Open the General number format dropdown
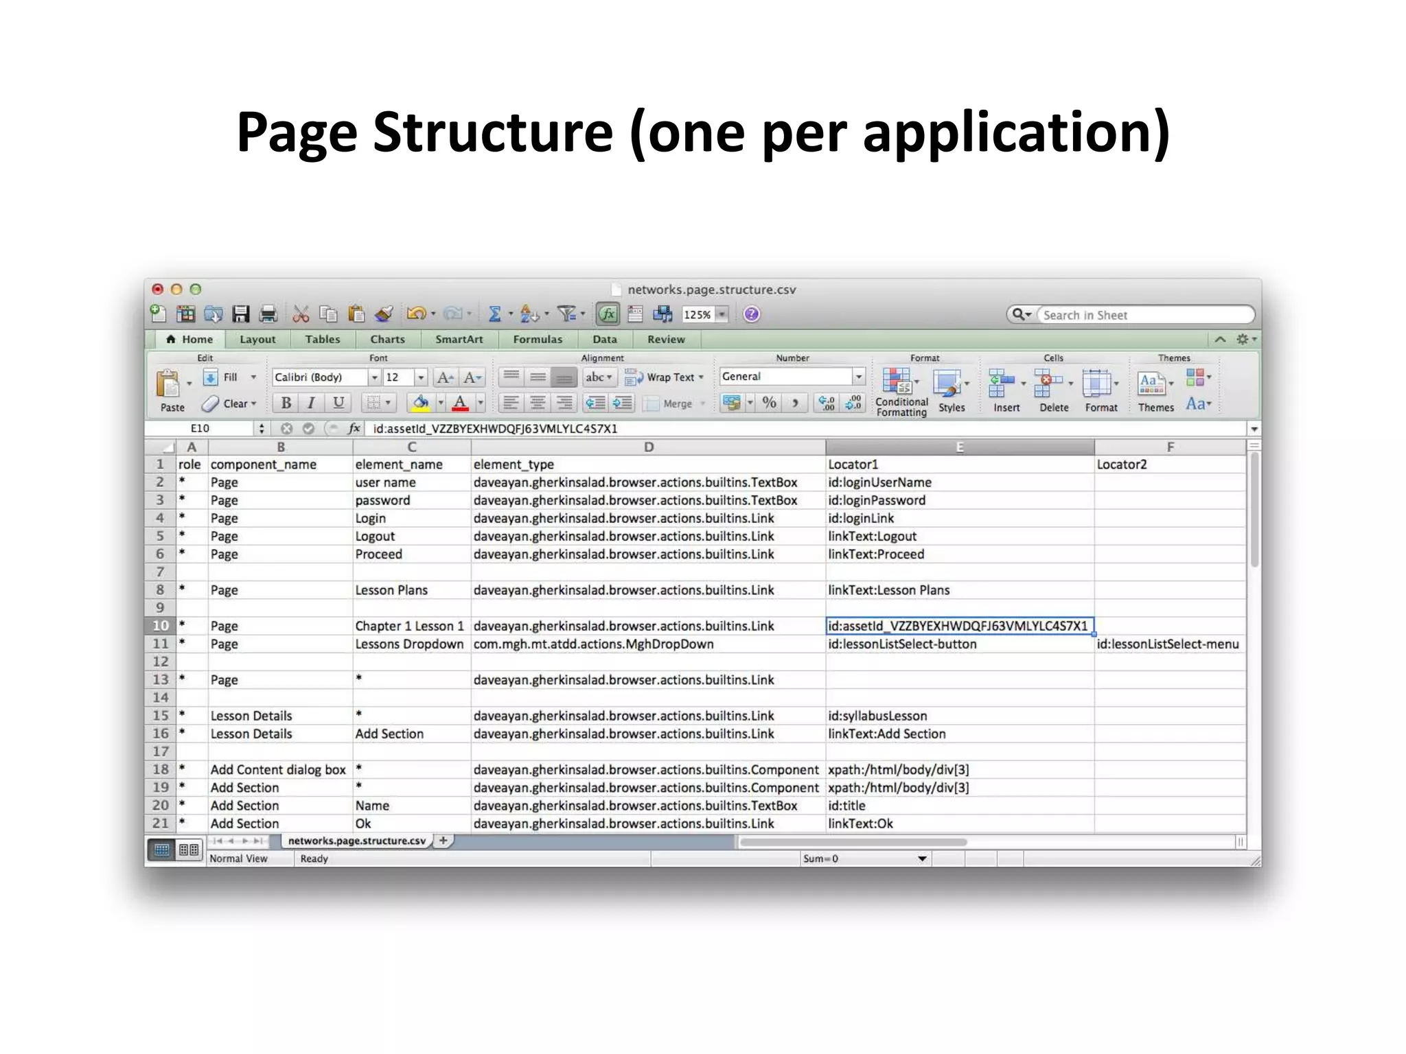1406x1054 pixels. (x=858, y=376)
